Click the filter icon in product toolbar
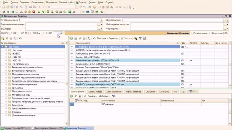 point(140,38)
